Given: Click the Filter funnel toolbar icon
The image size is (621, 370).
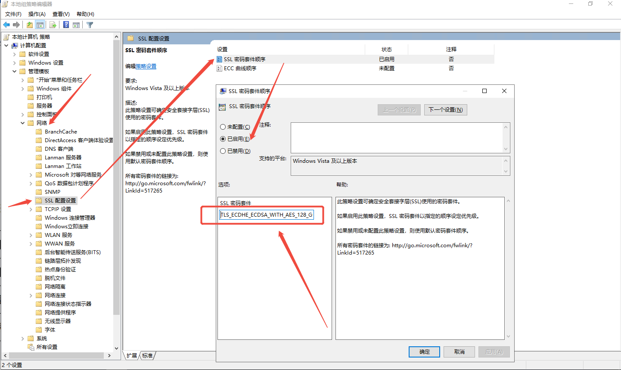Looking at the screenshot, I should tap(90, 25).
